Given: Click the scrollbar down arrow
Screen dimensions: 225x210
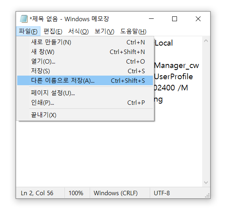Looking at the screenshot, I should pyautogui.click(x=206, y=182).
